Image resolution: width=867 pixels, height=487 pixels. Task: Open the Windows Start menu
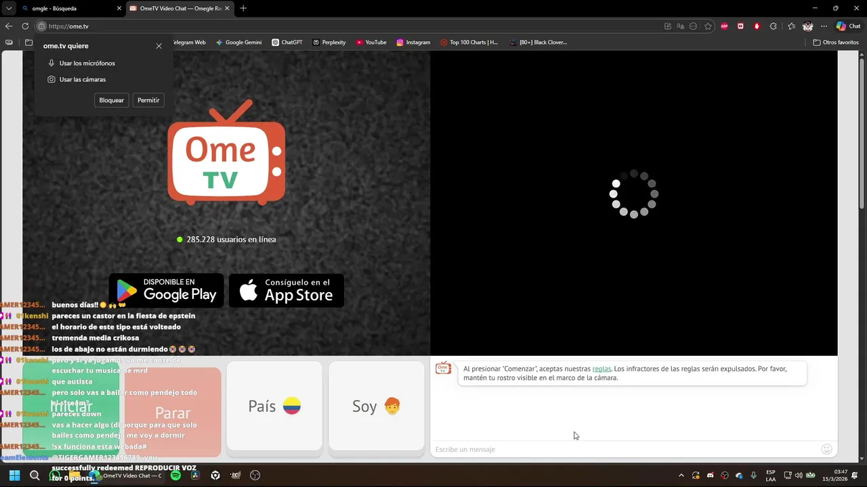pos(14,476)
